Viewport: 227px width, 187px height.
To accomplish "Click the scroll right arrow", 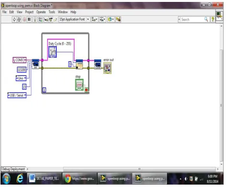I will (218, 169).
